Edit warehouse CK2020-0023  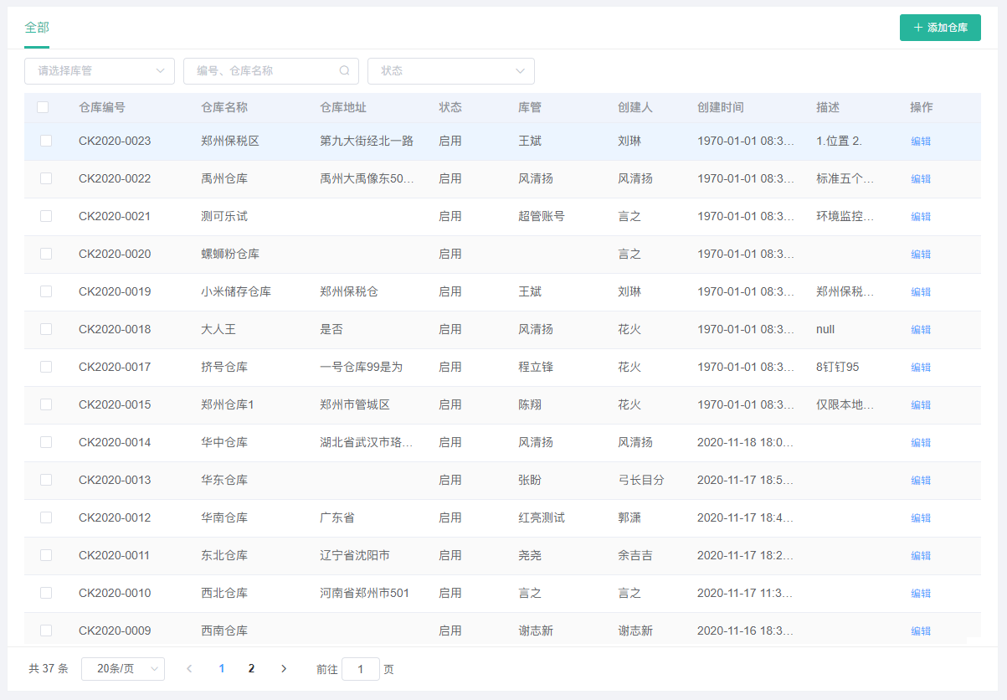[x=921, y=142]
